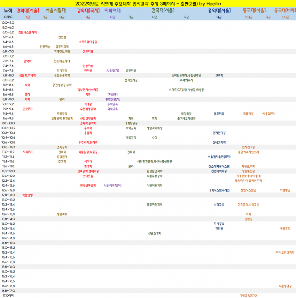Select the 미래에너지 cell
Viewport: 296px width, 298px height.
[x=186, y=80]
